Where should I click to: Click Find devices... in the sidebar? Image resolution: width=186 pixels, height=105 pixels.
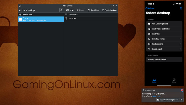pyautogui.click(x=41, y=15)
